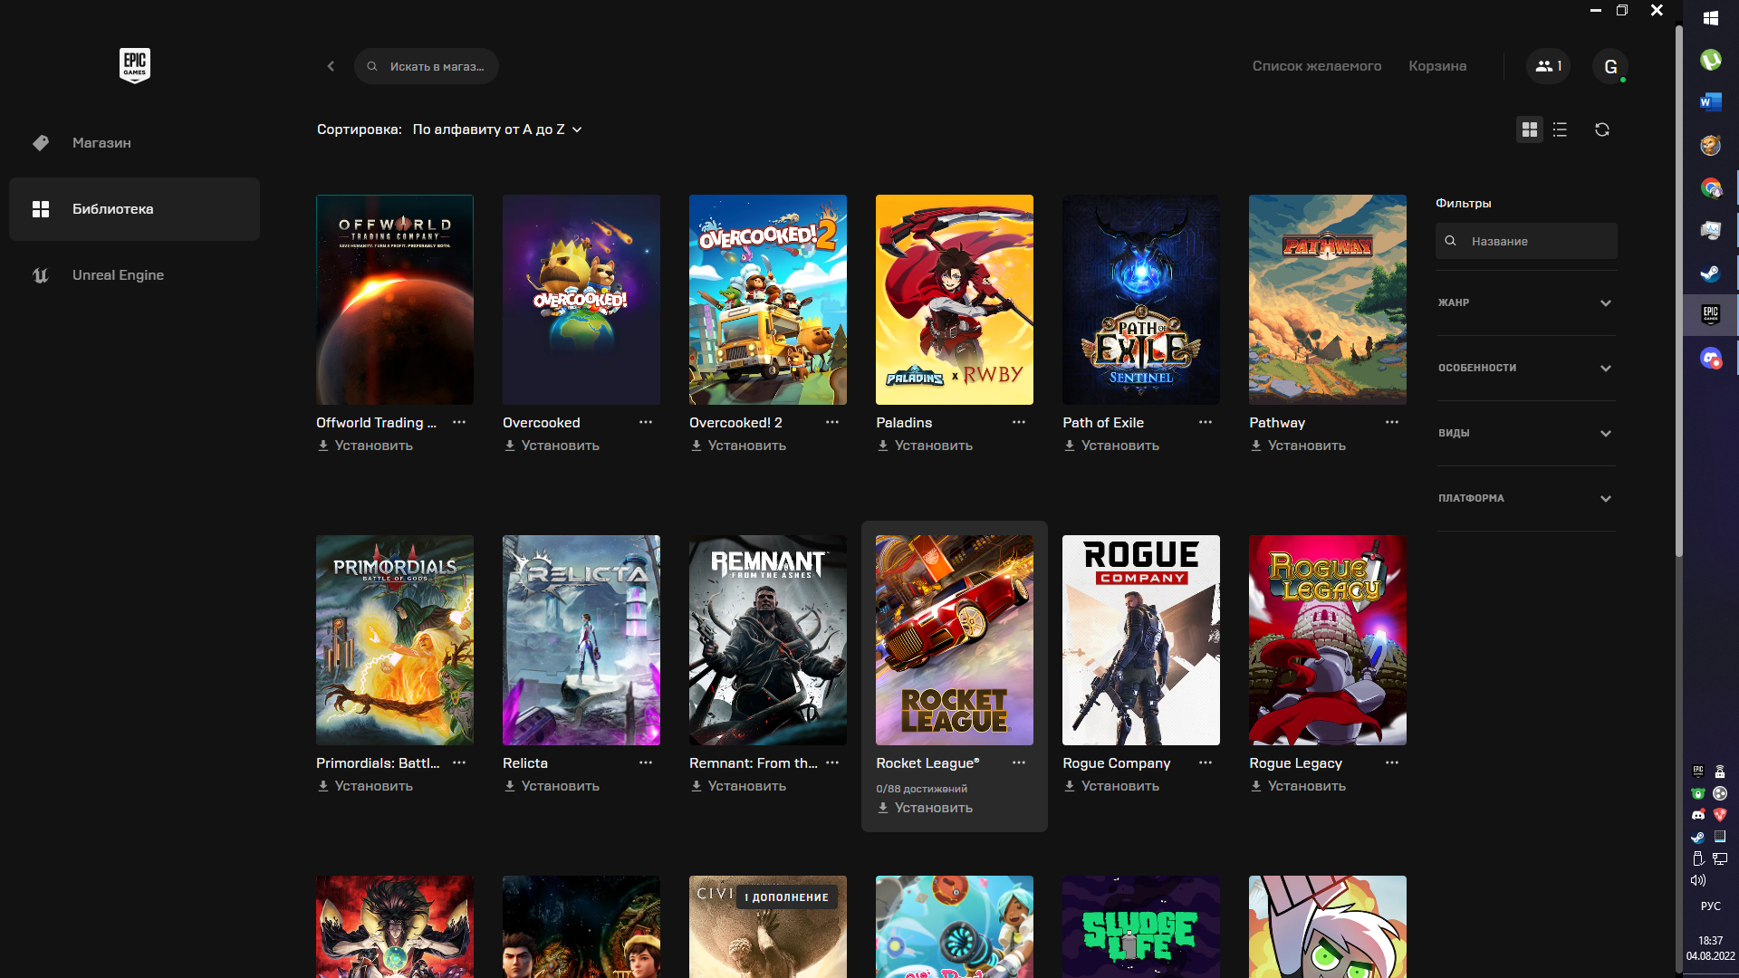Open the Библиотека section
The image size is (1739, 978).
click(x=134, y=209)
